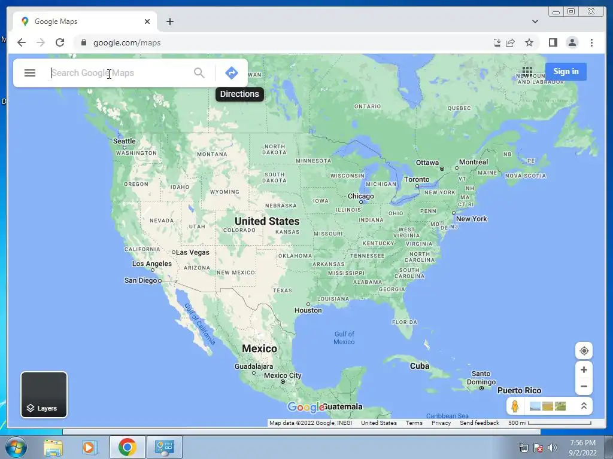Launch Windows Media Player from the taskbar
The width and height of the screenshot is (613, 459).
89,447
